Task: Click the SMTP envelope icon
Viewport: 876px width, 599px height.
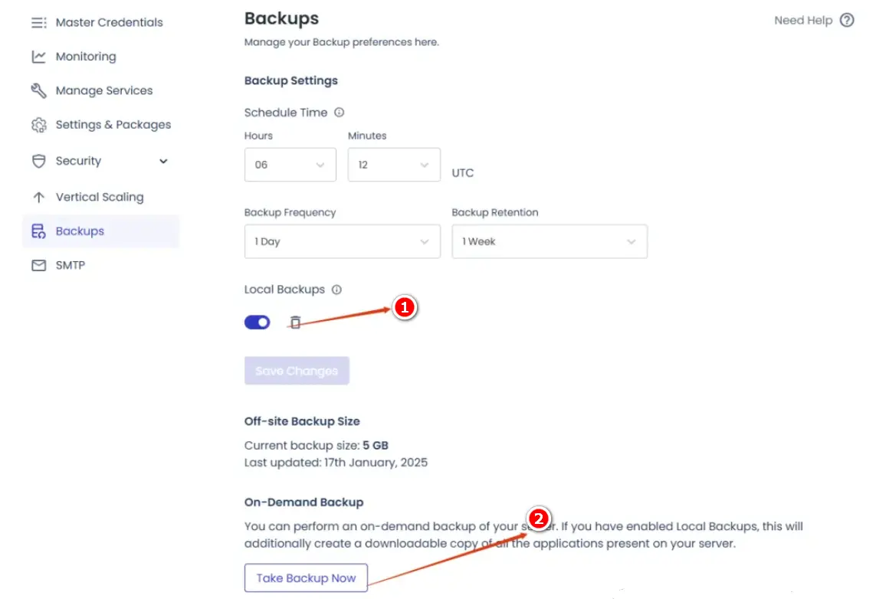Action: (x=38, y=265)
